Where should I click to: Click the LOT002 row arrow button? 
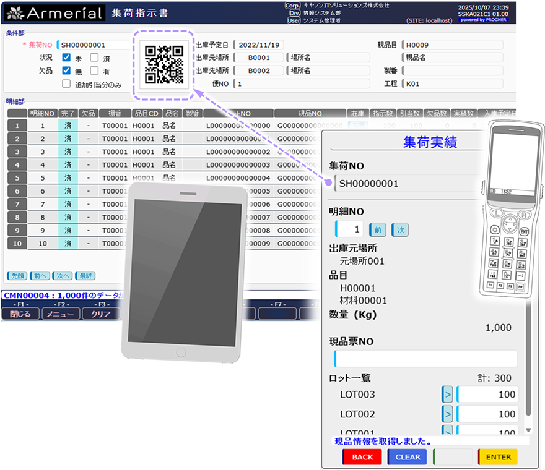point(447,414)
